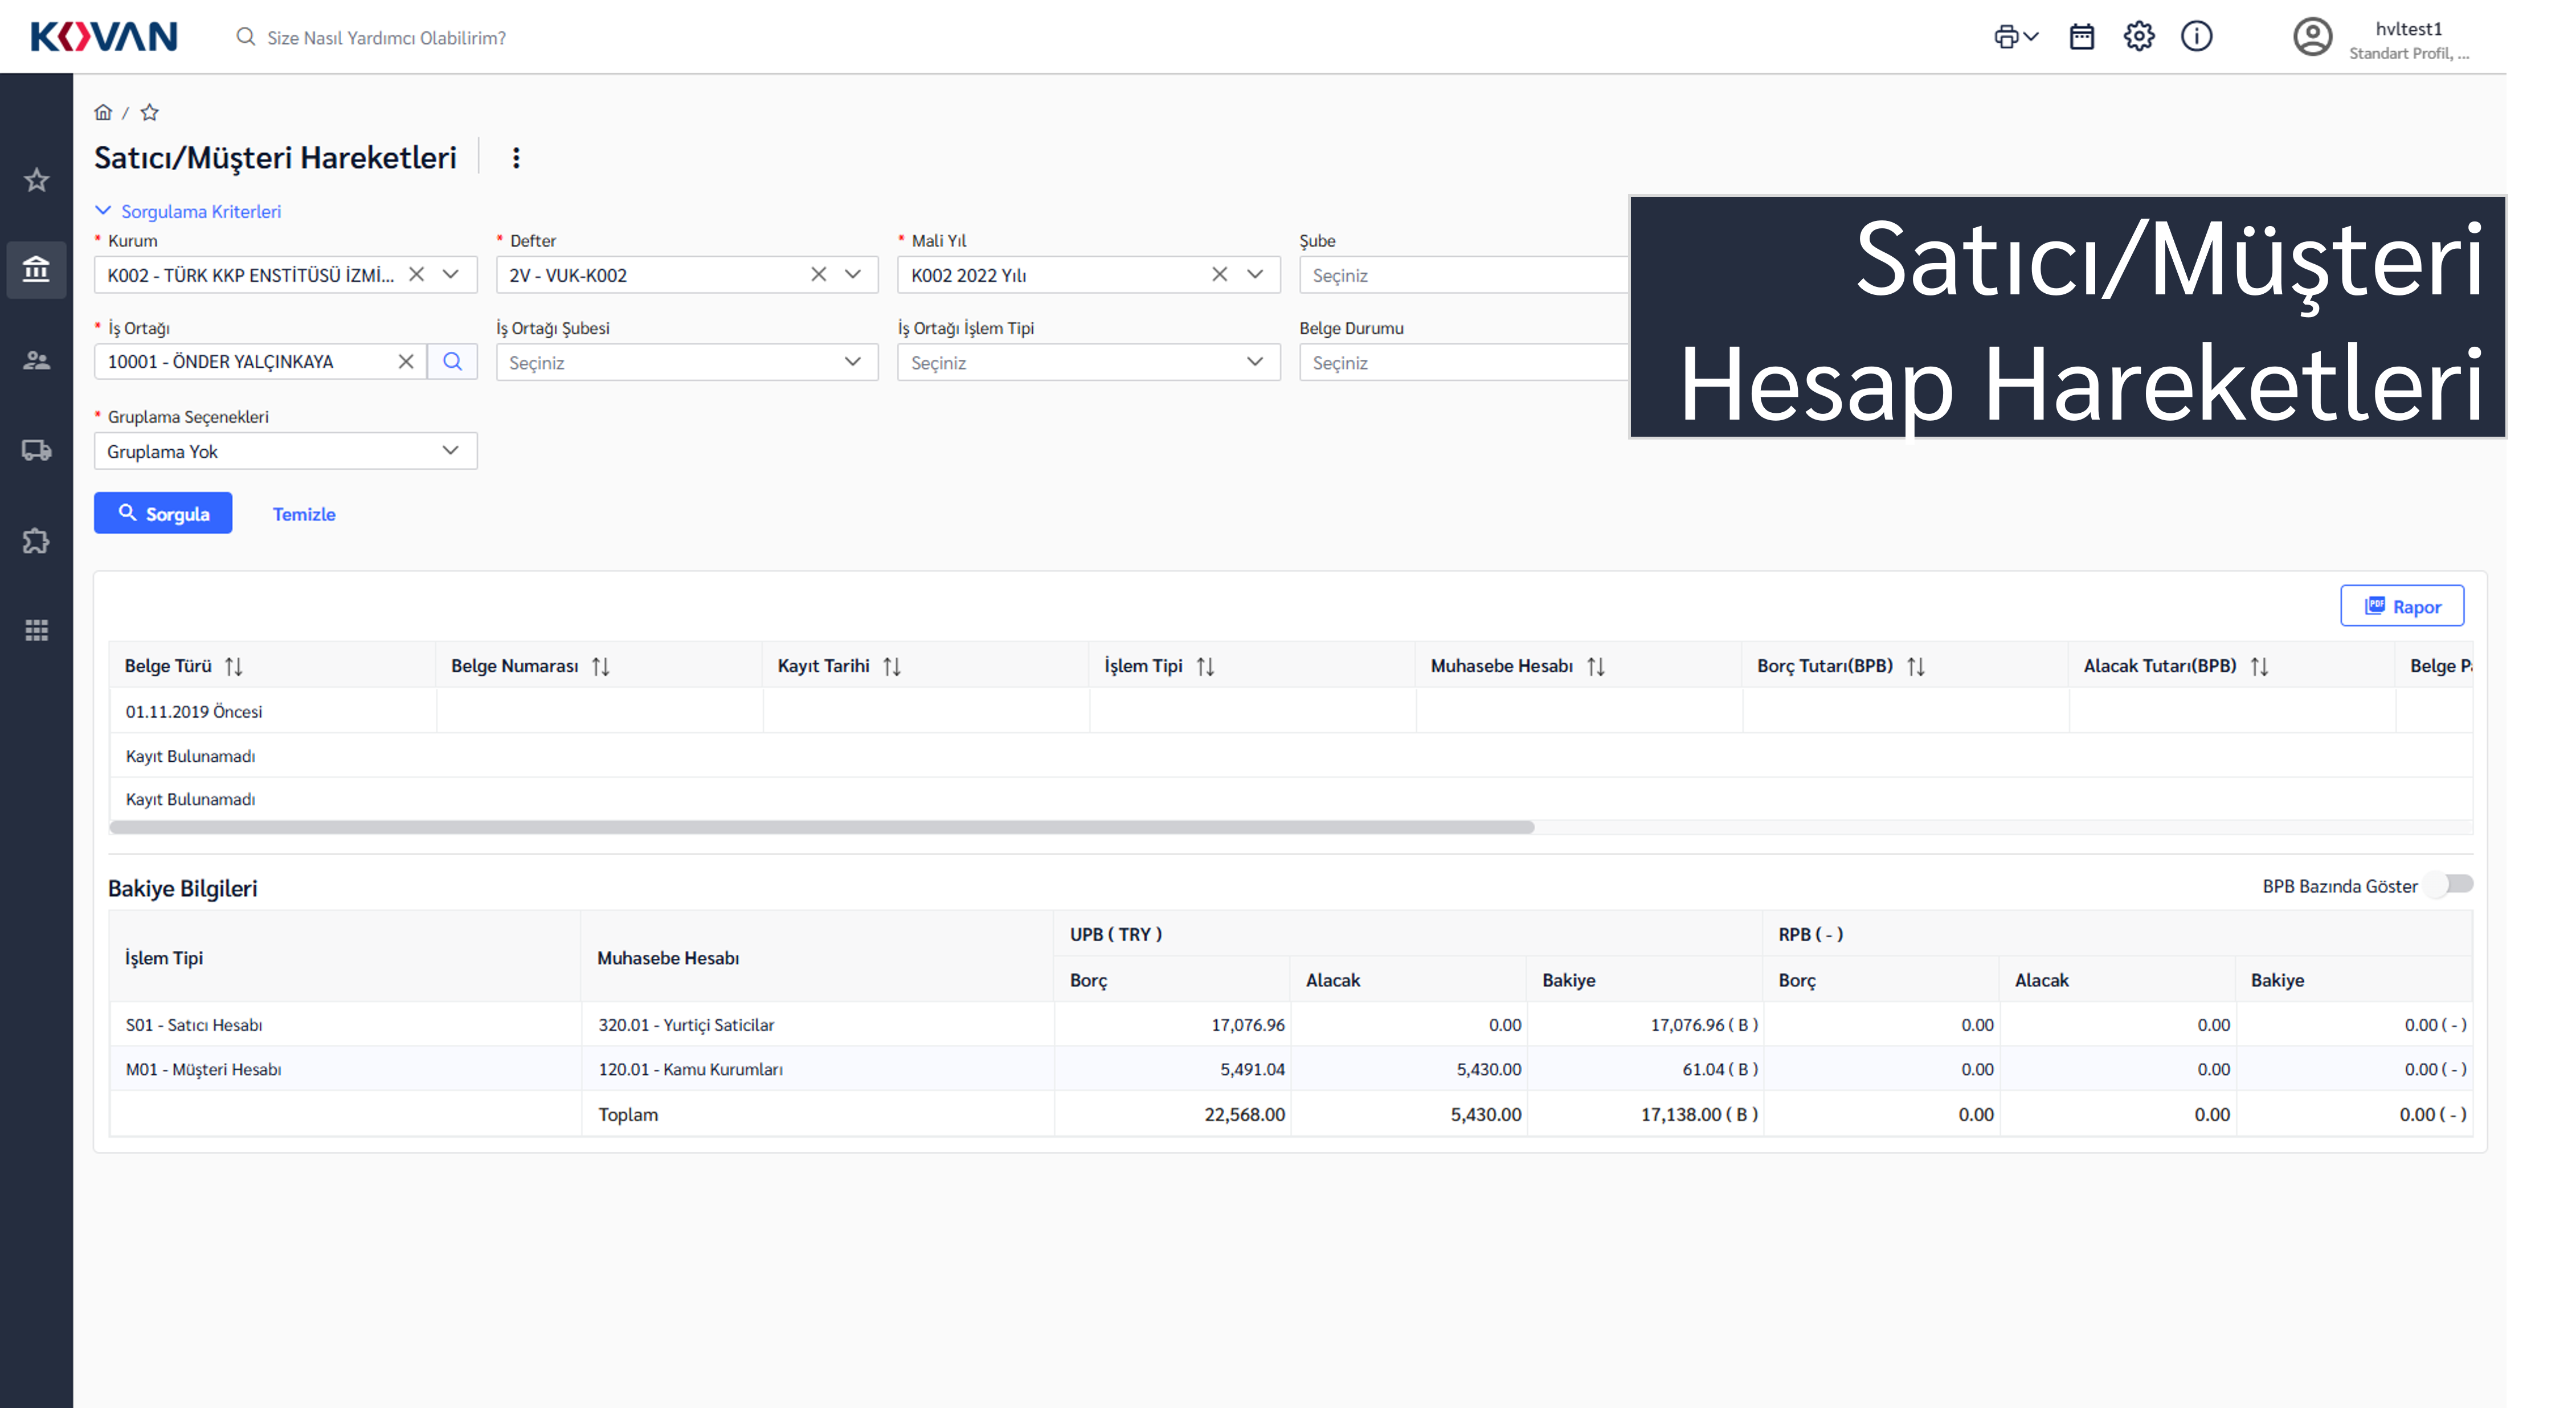Click the search icon beside İş Ortağı field
The width and height of the screenshot is (2576, 1408).
[452, 362]
